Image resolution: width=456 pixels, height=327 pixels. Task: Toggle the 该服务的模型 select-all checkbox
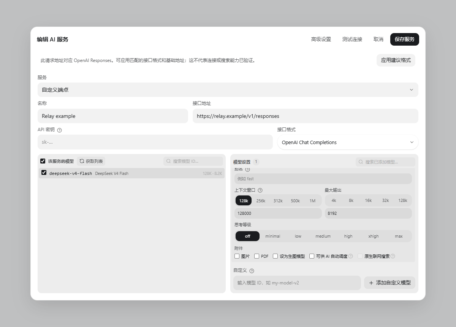43,161
